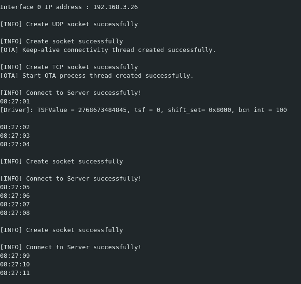The image size is (301, 284).
Task: Click the Create TCP socket log line
Action: (x=69, y=67)
